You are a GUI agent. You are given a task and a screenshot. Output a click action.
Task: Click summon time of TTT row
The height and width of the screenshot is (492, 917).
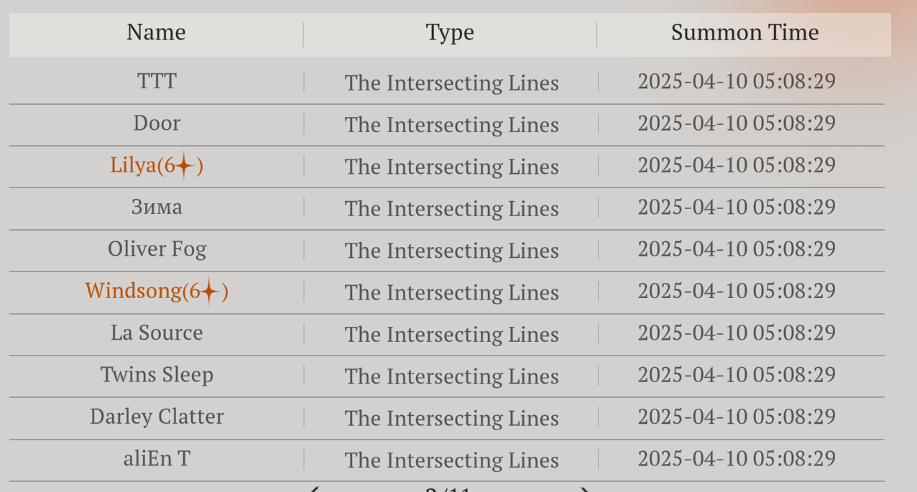[737, 81]
